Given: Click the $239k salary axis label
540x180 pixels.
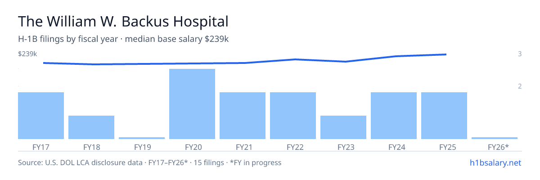Looking at the screenshot, I should (27, 54).
